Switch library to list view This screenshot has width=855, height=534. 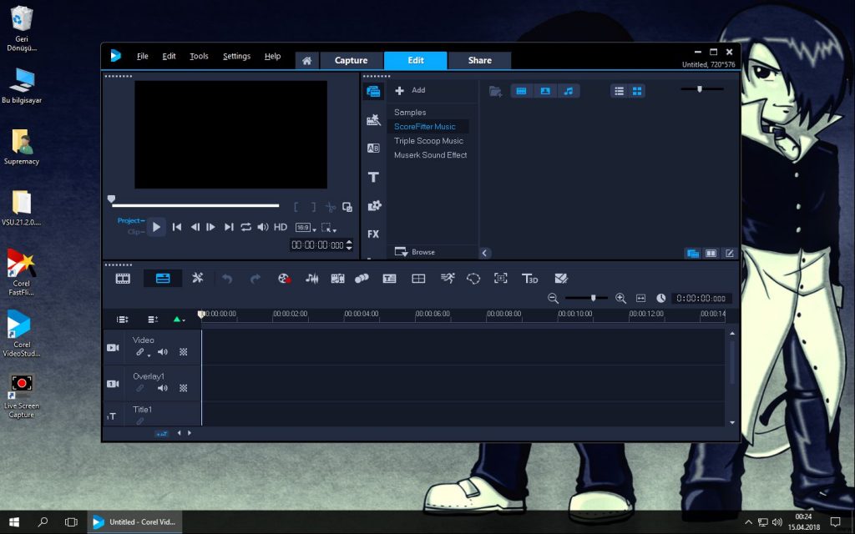point(619,91)
